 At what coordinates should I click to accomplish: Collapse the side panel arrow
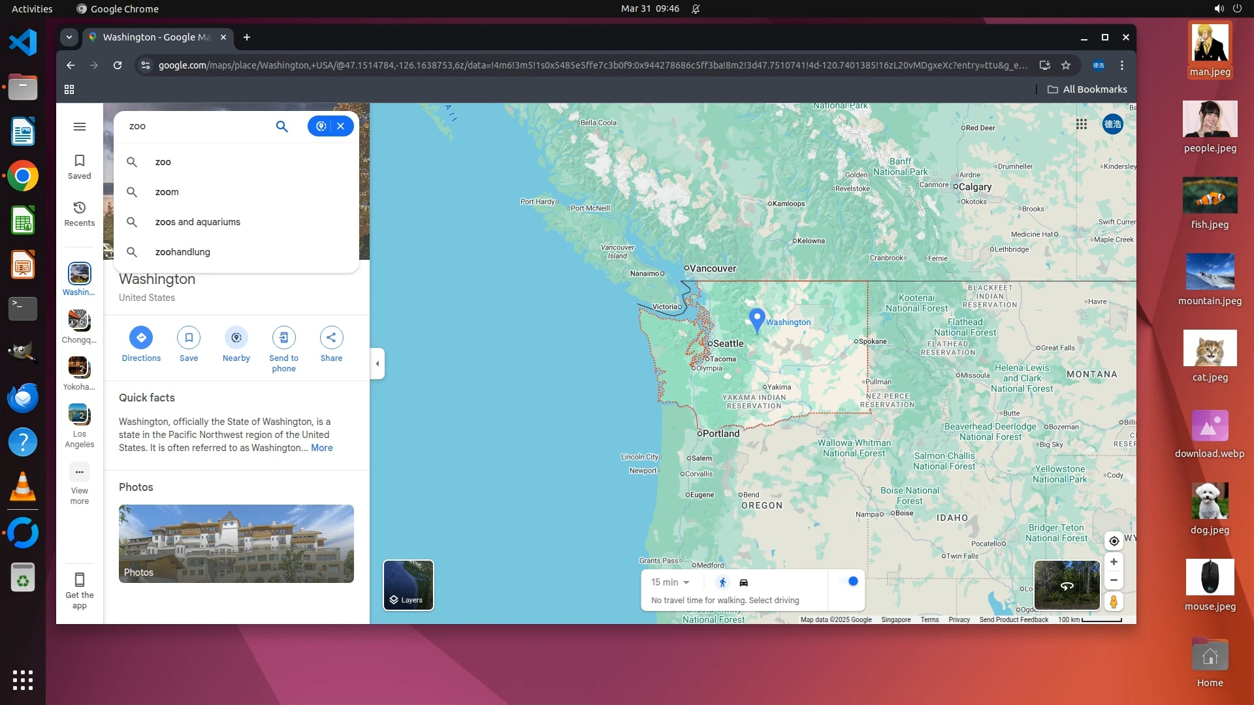coord(378,364)
